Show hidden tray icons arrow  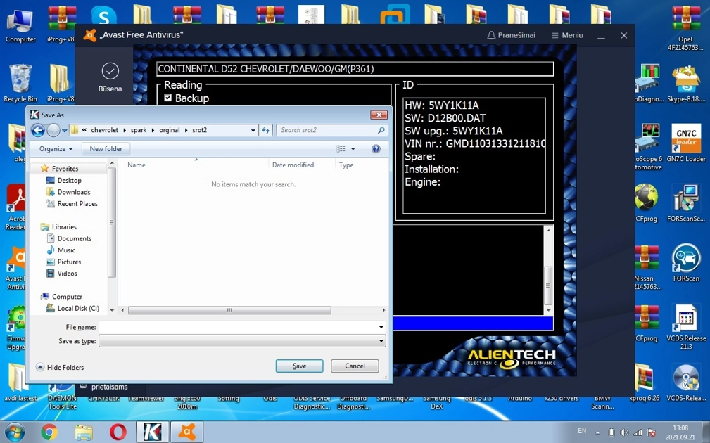597,432
